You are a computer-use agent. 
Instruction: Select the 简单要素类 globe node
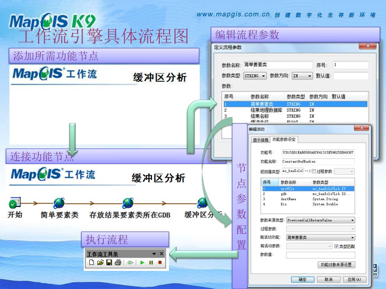tap(59, 203)
